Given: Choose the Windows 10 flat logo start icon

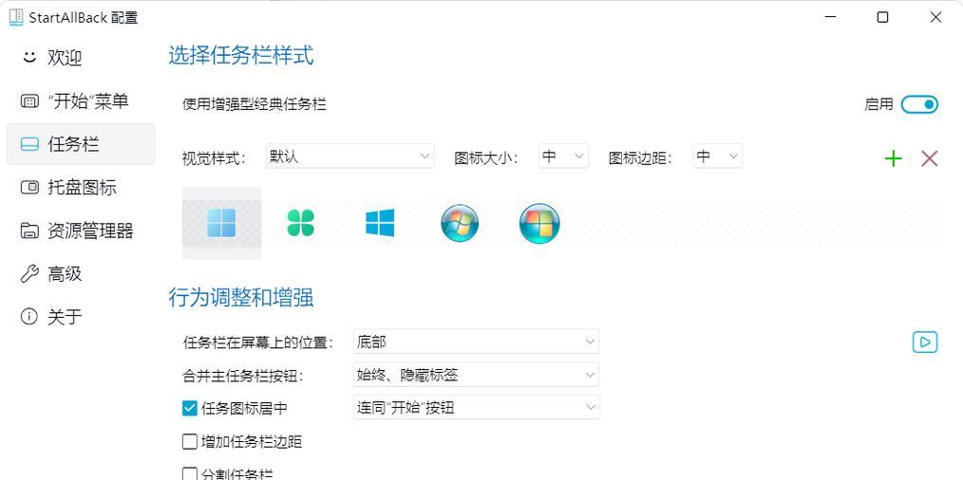Looking at the screenshot, I should tap(380, 223).
